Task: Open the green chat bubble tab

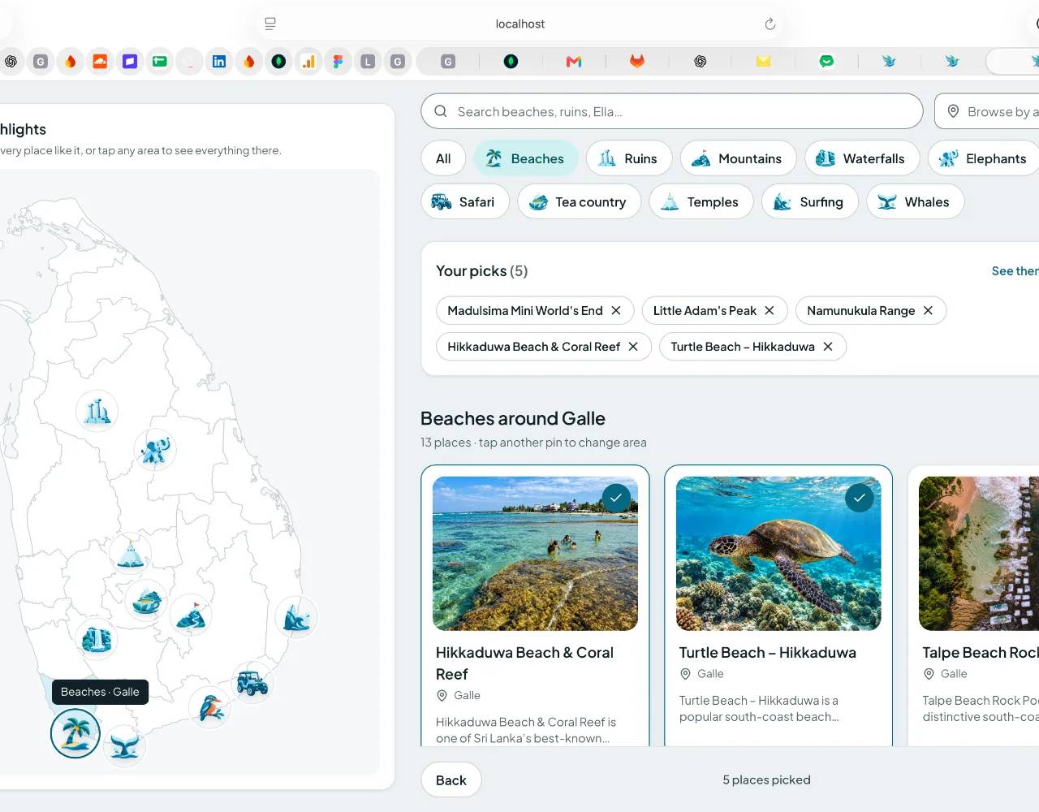Action: [826, 61]
